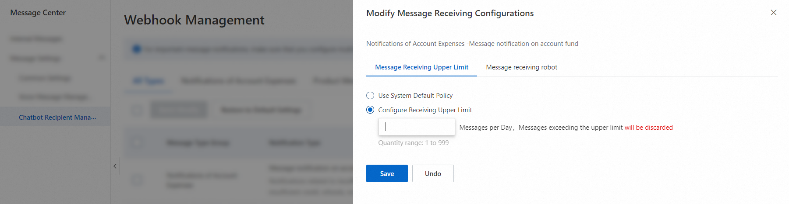Open the Message receiving robot tab

[521, 67]
